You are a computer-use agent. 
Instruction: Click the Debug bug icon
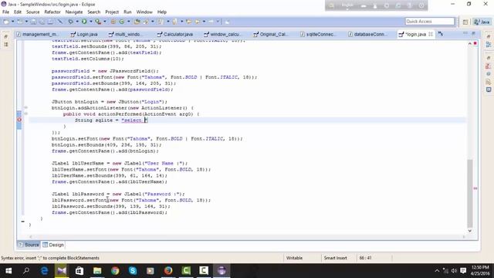(71, 22)
